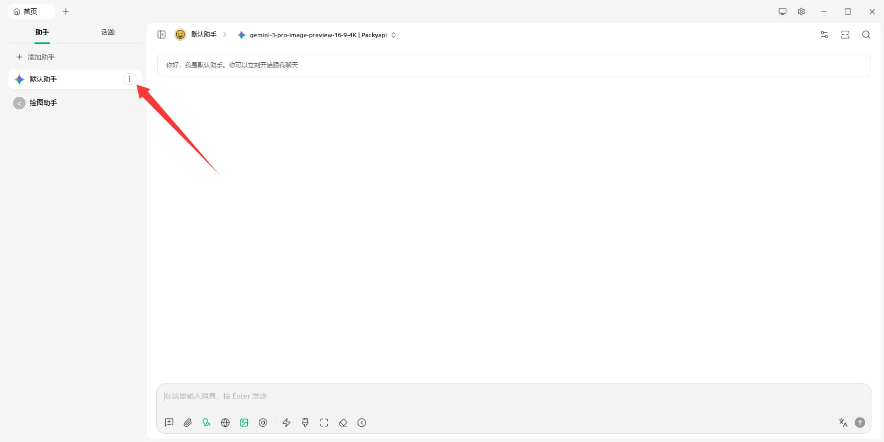This screenshot has width=884, height=442.
Task: Click the paperclip attachment icon
Action: pos(188,423)
